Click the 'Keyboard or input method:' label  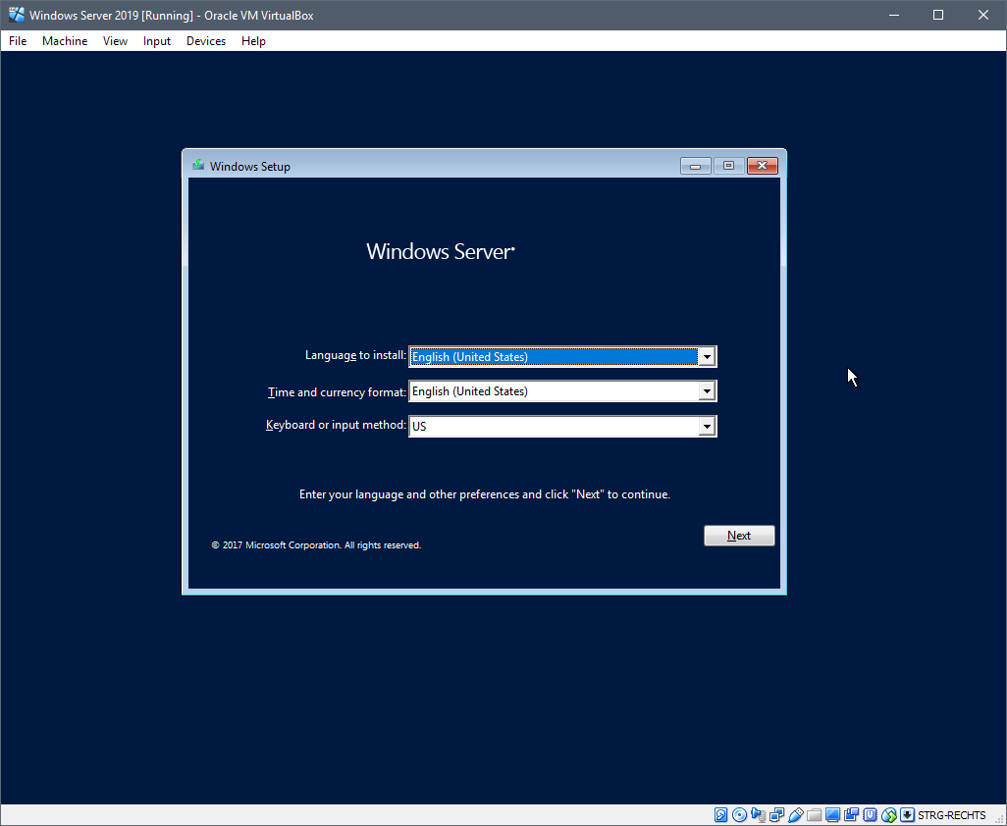point(336,425)
